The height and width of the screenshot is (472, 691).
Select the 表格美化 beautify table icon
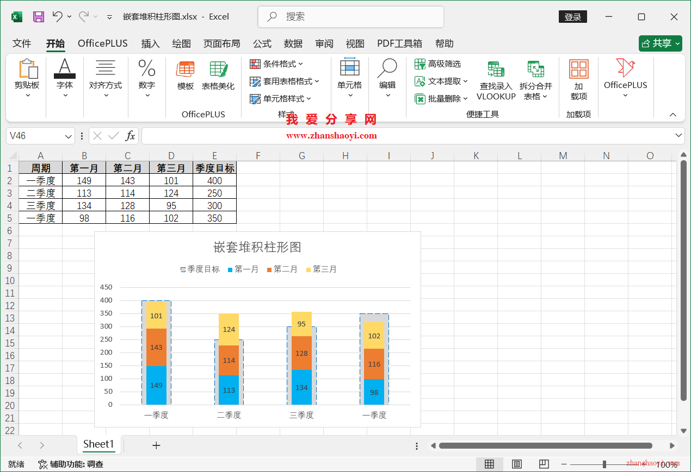(218, 76)
